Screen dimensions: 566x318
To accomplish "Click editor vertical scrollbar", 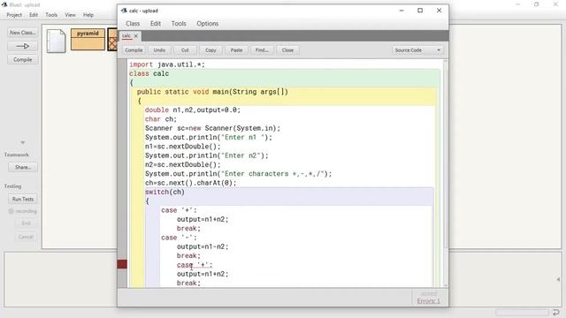I will tap(446, 155).
